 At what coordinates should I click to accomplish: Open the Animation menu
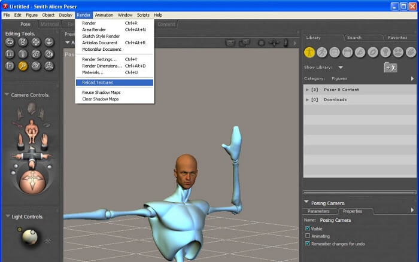(104, 15)
